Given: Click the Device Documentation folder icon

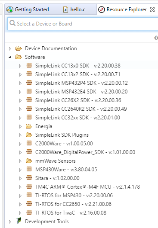Looking at the screenshot, I should coord(19,48).
